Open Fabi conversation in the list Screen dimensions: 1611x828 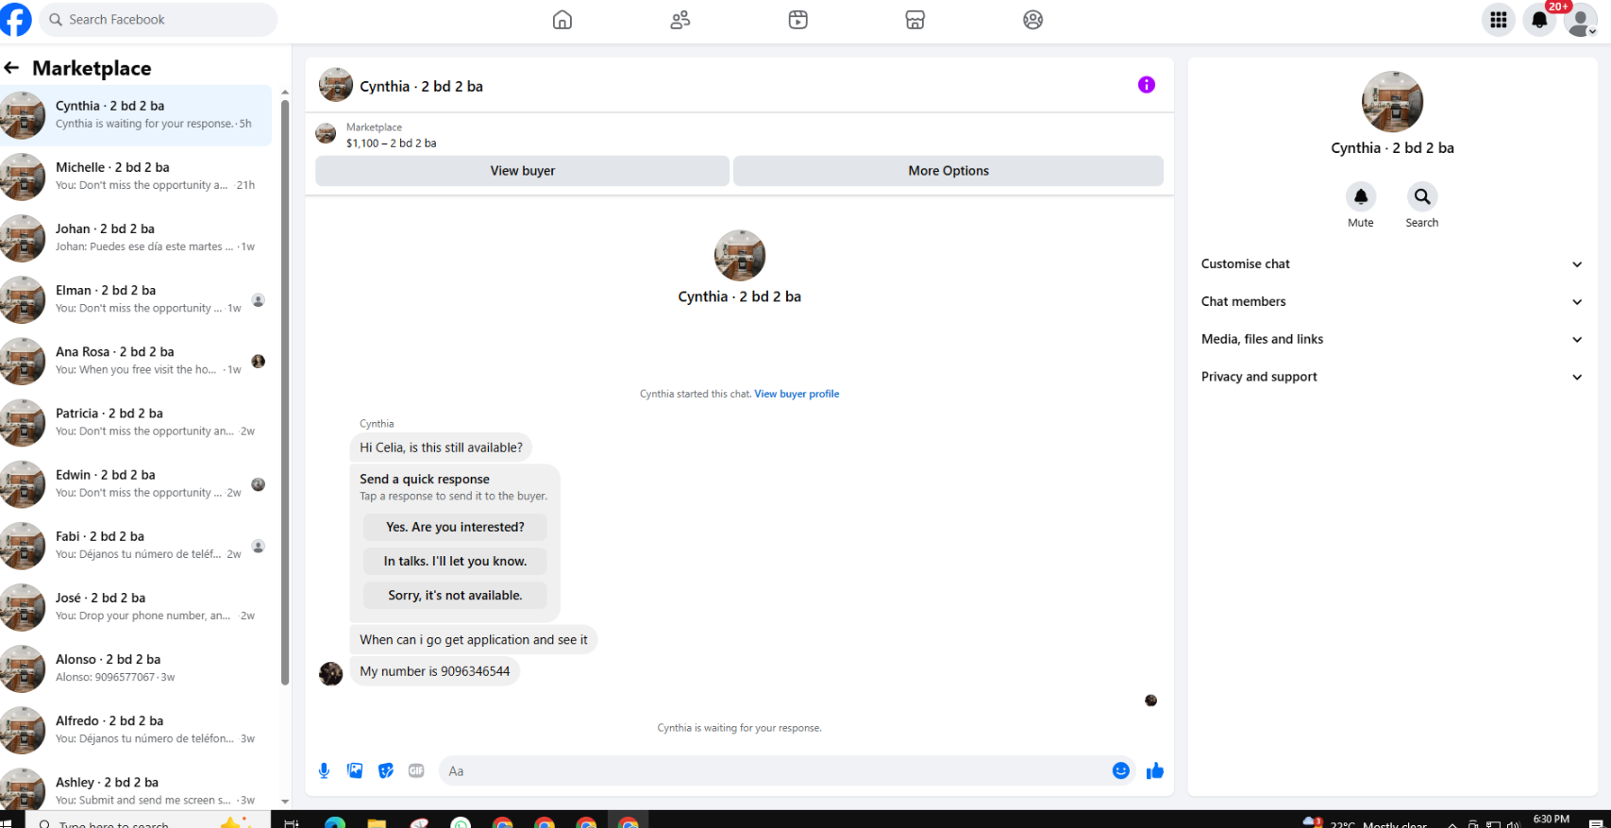pos(136,545)
